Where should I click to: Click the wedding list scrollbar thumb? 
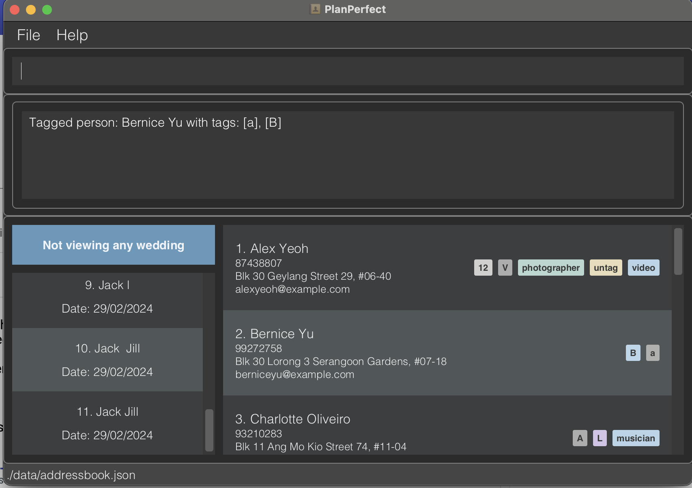coord(209,430)
